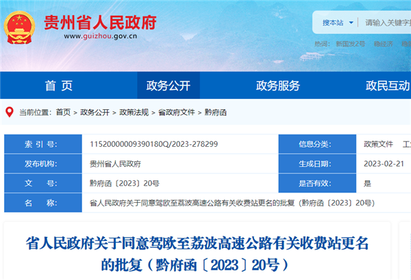The width and height of the screenshot is (411, 280).
Task: Go to 政务服务 navigation tab
Action: pos(277,86)
